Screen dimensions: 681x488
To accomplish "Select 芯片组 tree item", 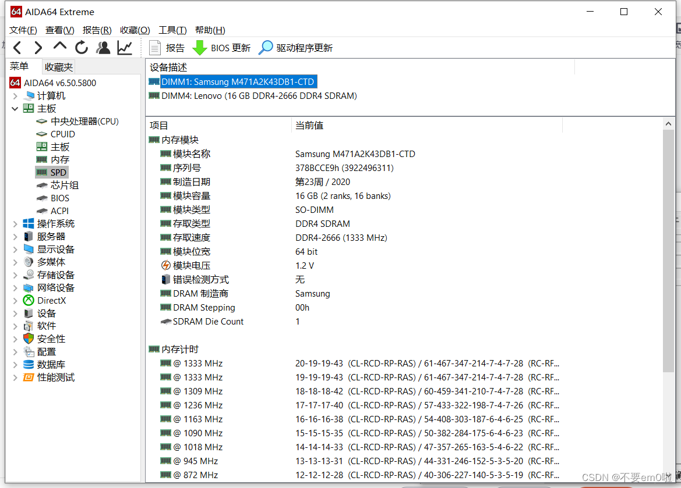I will pos(64,185).
